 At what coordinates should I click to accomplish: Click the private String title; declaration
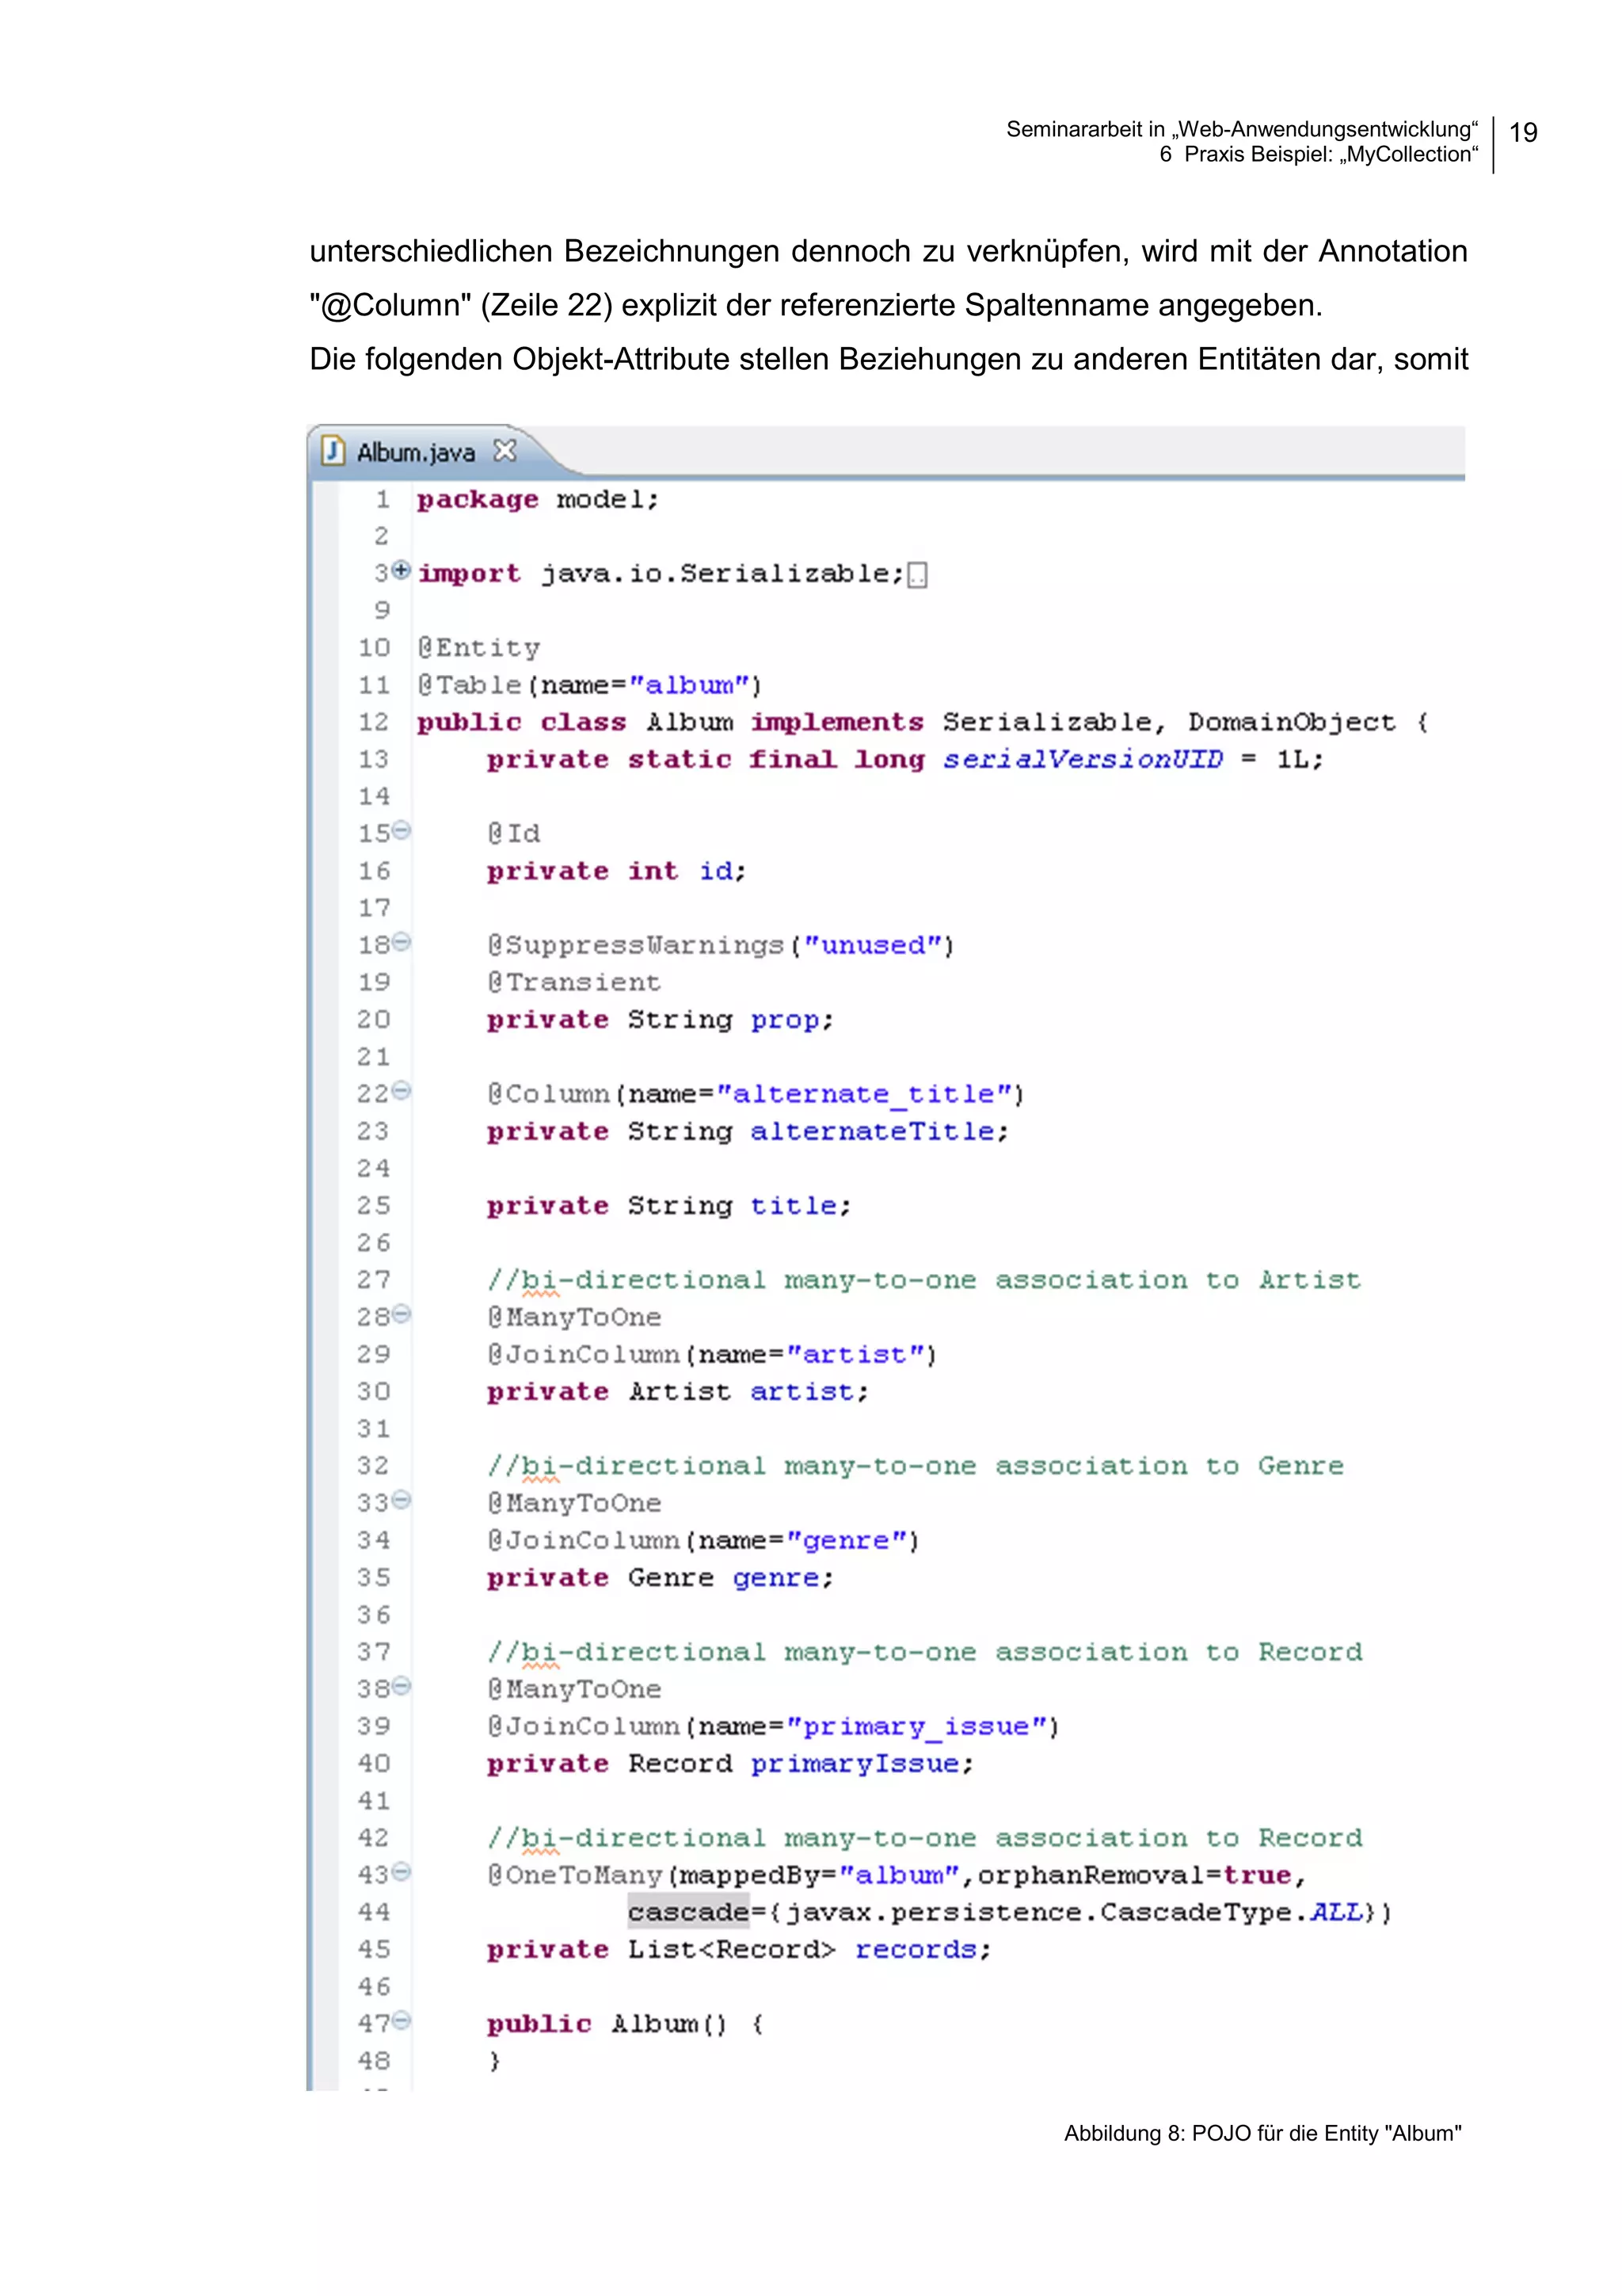tap(669, 1207)
